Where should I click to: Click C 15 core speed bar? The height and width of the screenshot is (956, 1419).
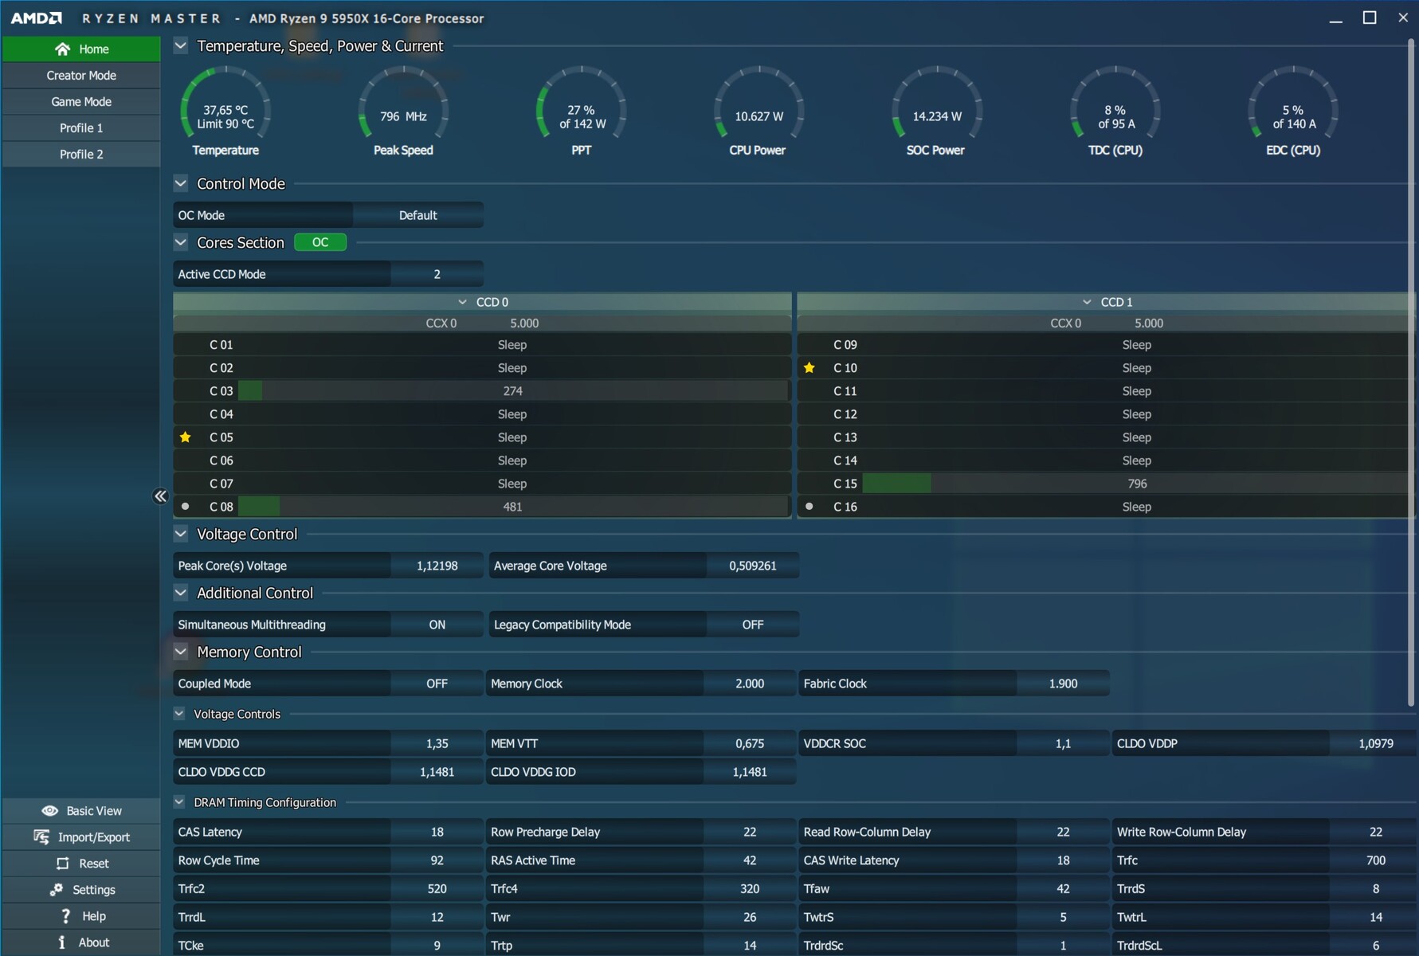1136,484
